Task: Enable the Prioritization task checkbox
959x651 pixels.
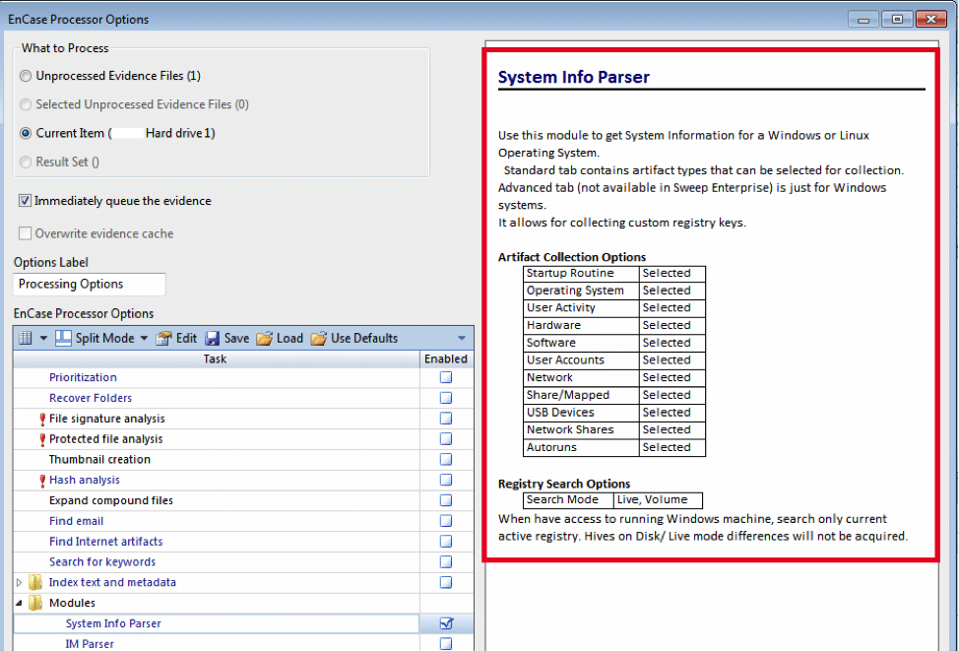Action: click(446, 377)
